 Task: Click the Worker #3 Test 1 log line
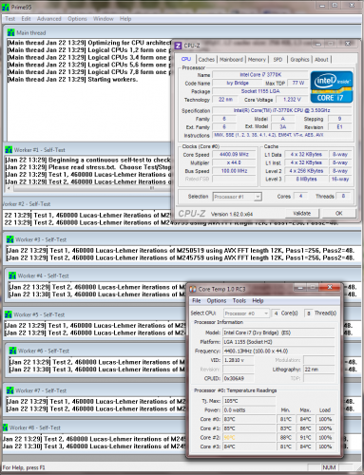pyautogui.click(x=181, y=251)
